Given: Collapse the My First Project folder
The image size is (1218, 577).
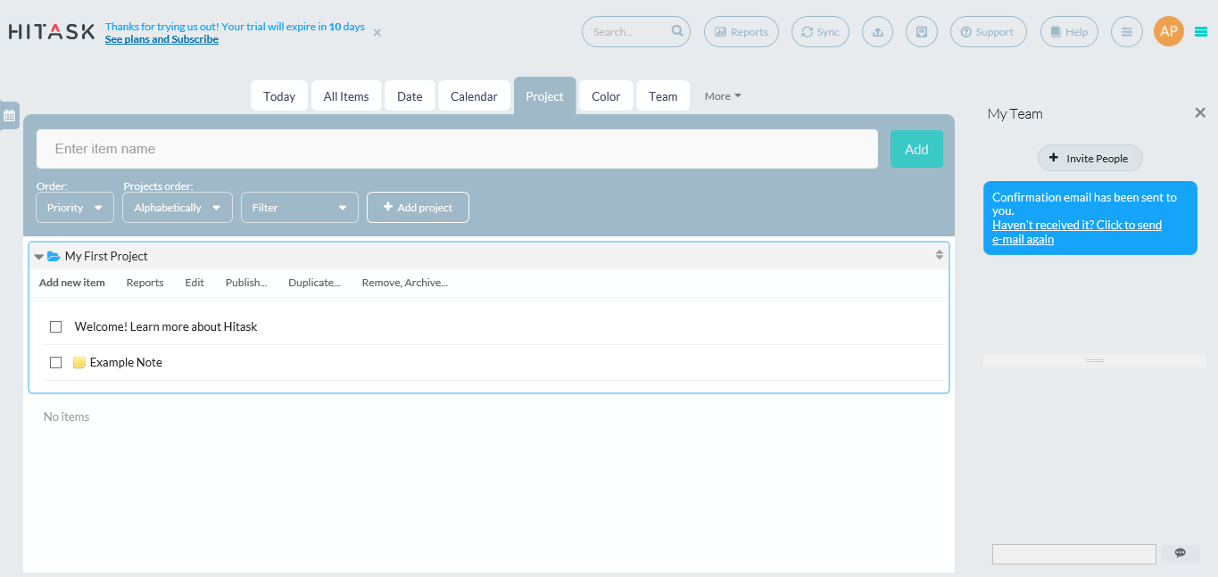Looking at the screenshot, I should click(x=39, y=257).
